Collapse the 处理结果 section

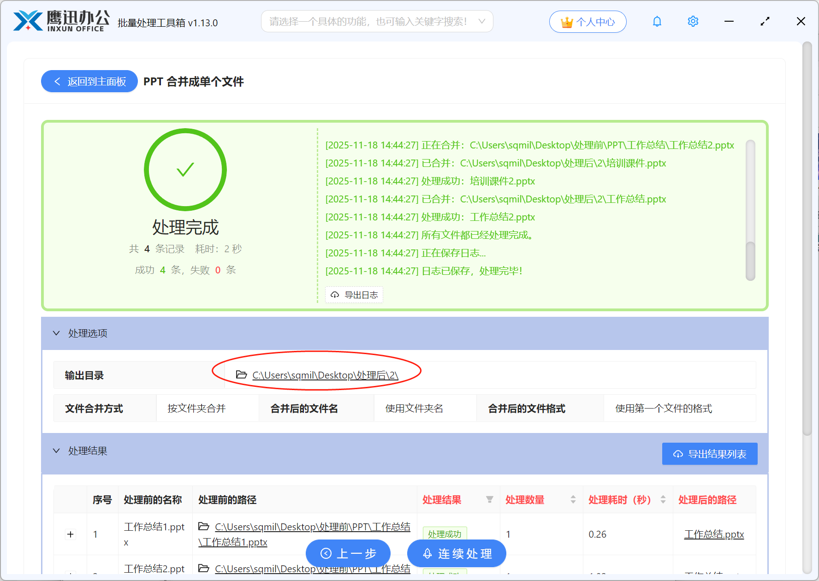(56, 451)
